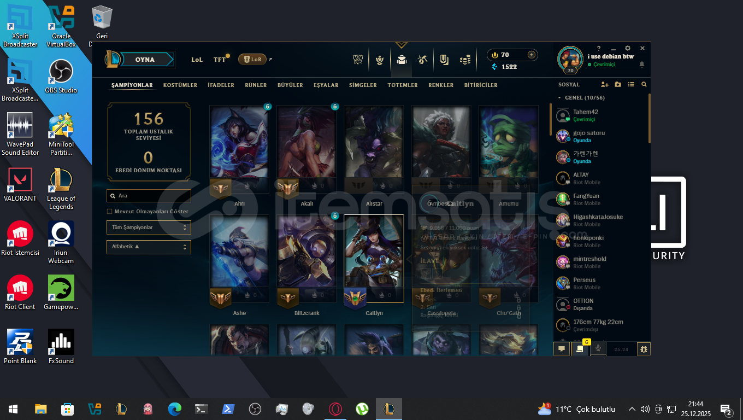743x420 pixels.
Task: Click the profile avatar showing level 70
Action: 570,60
